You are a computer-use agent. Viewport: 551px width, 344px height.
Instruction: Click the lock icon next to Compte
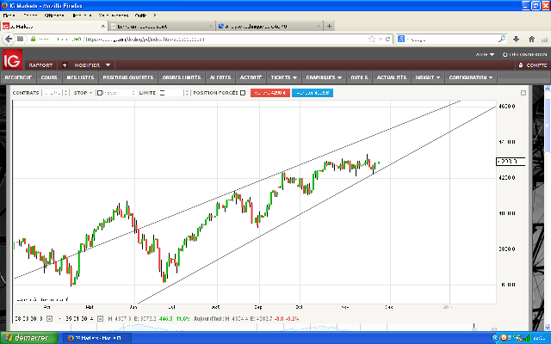point(520,65)
